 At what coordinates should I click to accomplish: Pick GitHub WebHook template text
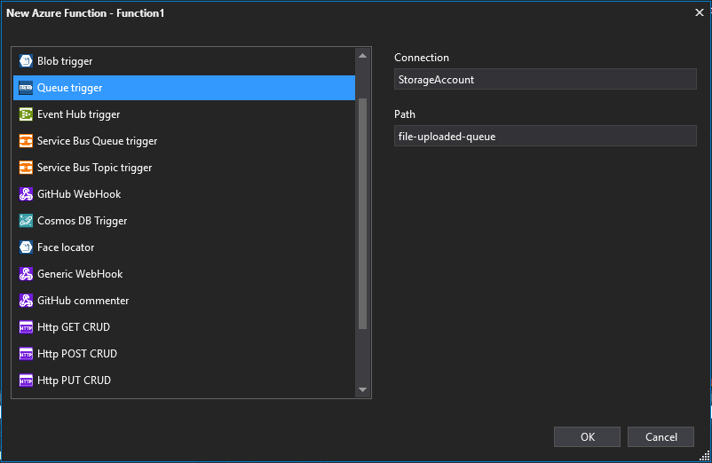point(79,194)
